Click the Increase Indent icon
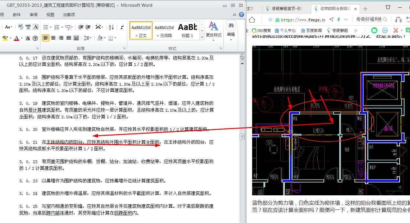 click(88, 27)
